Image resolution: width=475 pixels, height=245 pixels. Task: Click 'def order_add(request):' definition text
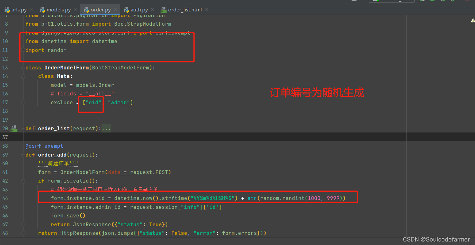[62, 155]
